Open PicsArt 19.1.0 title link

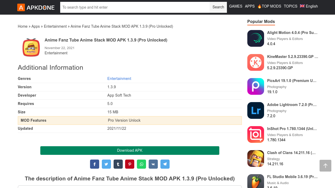click(292, 81)
